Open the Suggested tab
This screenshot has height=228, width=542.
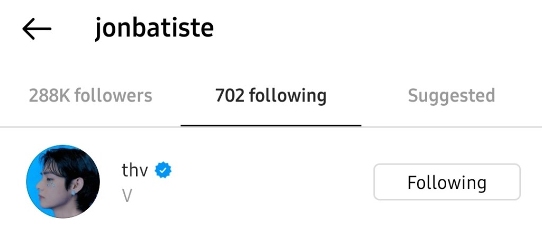(451, 96)
